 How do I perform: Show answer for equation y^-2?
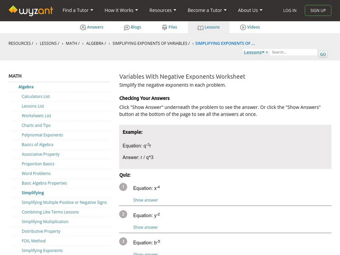145,227
